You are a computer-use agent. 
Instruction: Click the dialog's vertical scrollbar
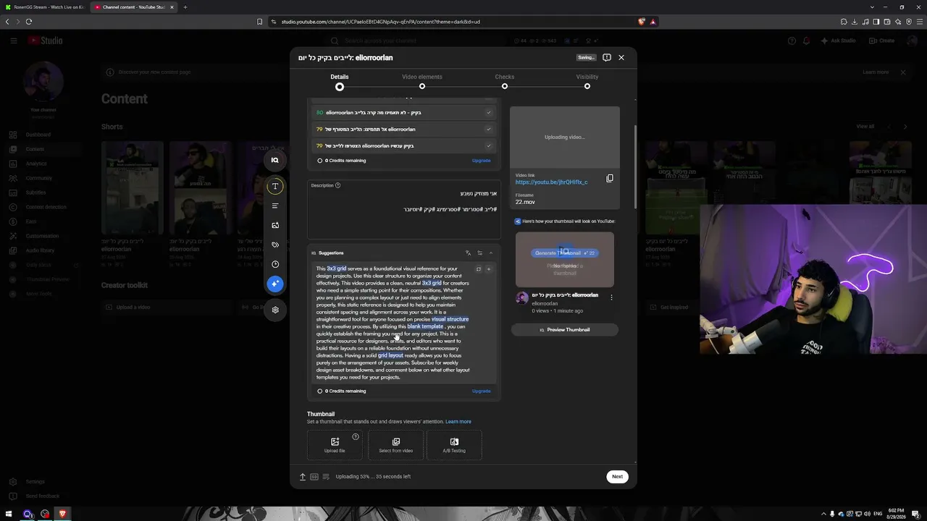click(x=635, y=166)
